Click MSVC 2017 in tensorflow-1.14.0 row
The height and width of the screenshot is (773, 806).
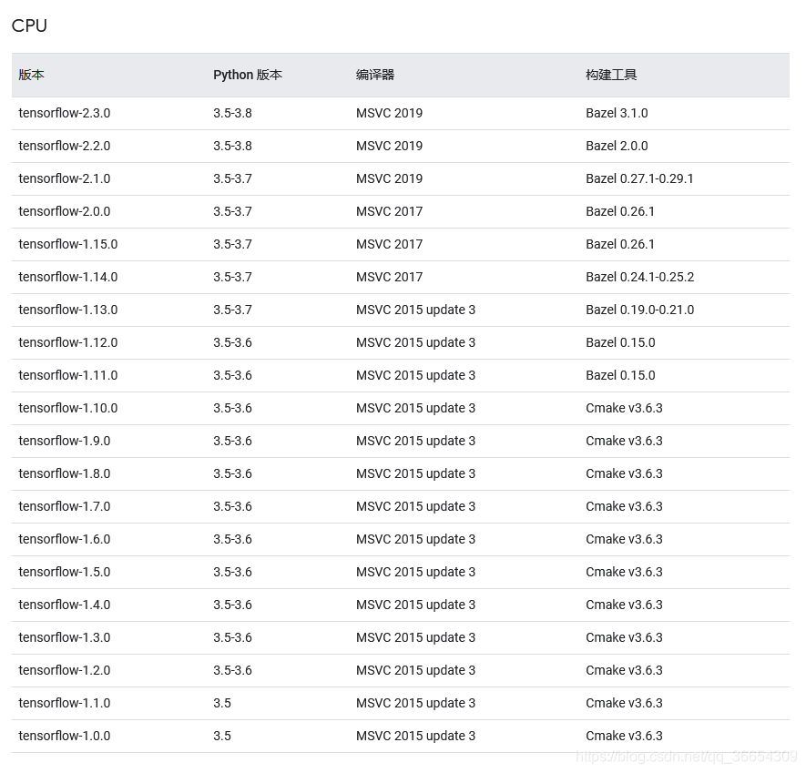[x=389, y=277]
